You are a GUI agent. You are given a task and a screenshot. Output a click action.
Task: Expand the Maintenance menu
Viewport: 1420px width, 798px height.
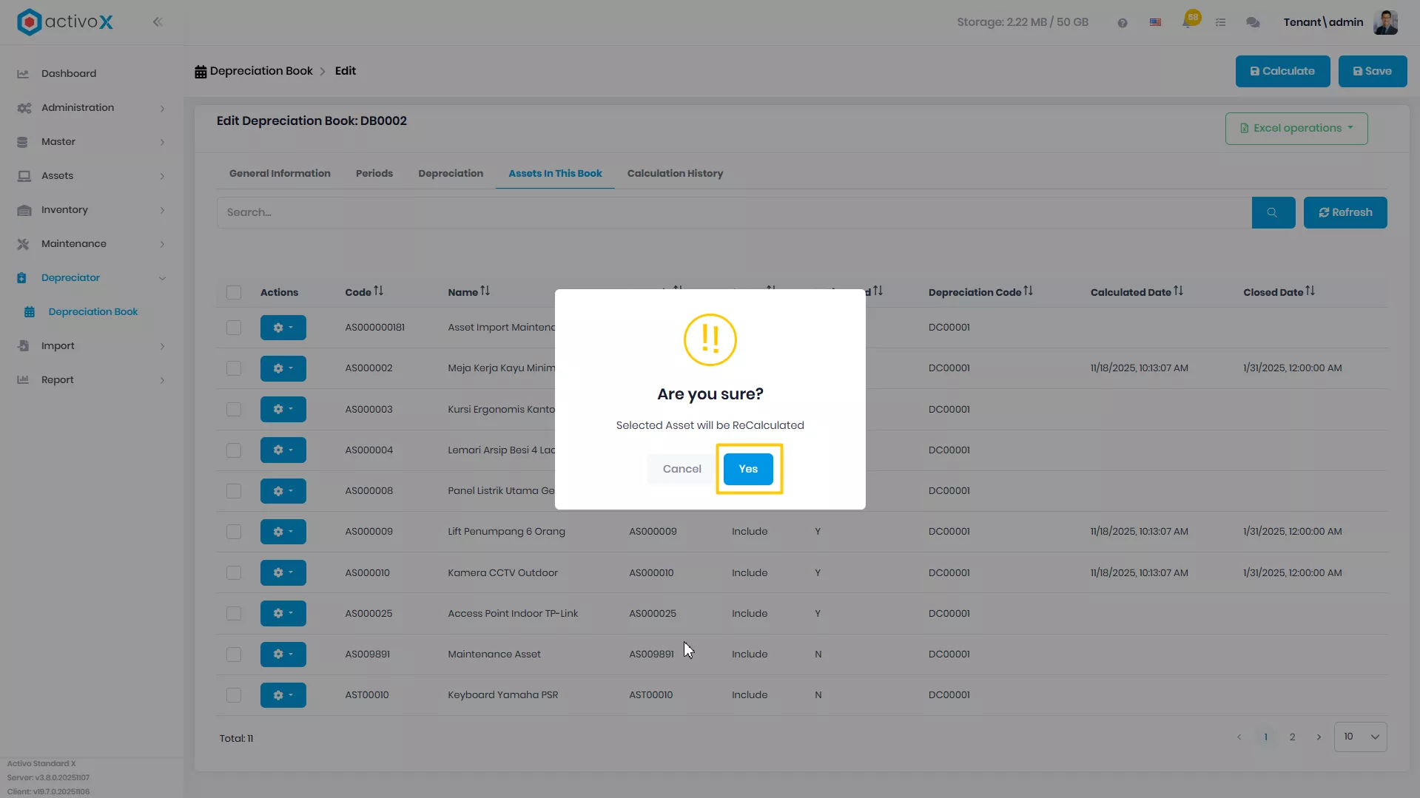click(x=92, y=244)
